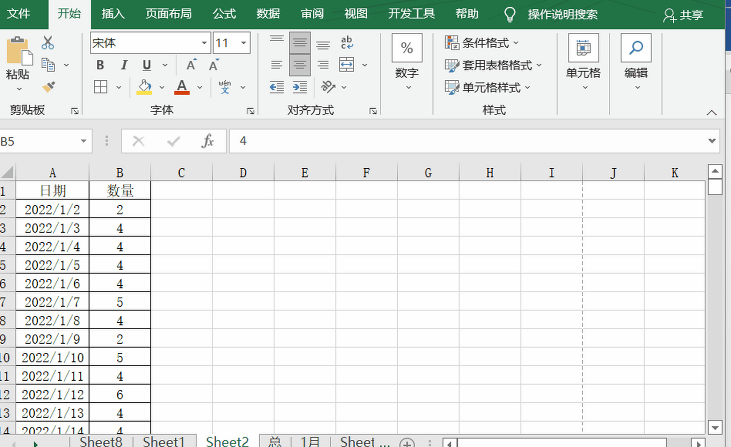This screenshot has height=447, width=731.
Task: Apply bold formatting with the B icon
Action: point(100,65)
